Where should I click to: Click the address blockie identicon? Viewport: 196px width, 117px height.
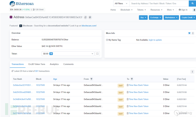11,17
